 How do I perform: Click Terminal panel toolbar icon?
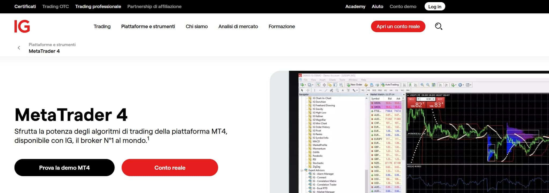335,85
